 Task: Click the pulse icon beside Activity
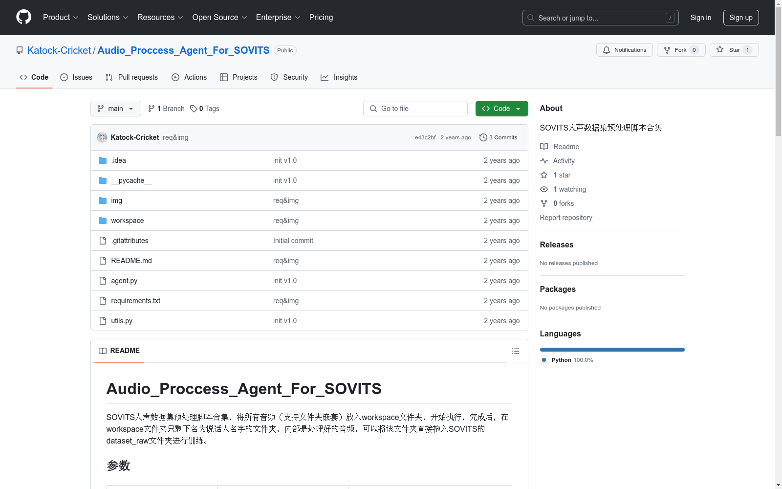click(544, 161)
